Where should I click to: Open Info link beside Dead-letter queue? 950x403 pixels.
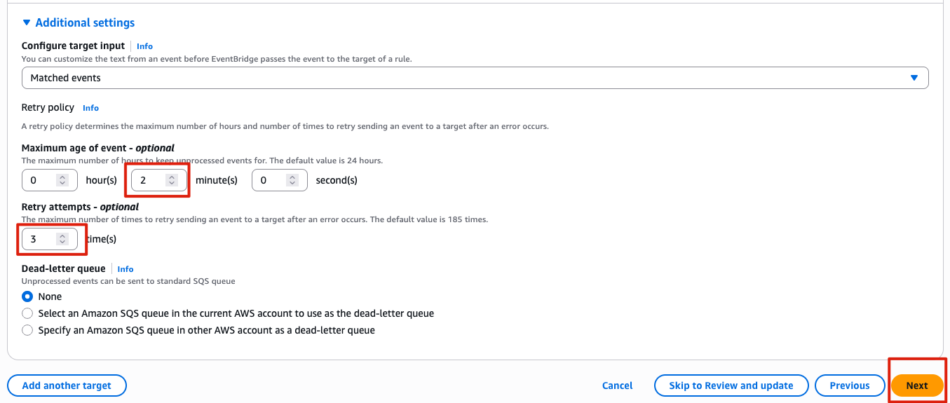coord(125,269)
